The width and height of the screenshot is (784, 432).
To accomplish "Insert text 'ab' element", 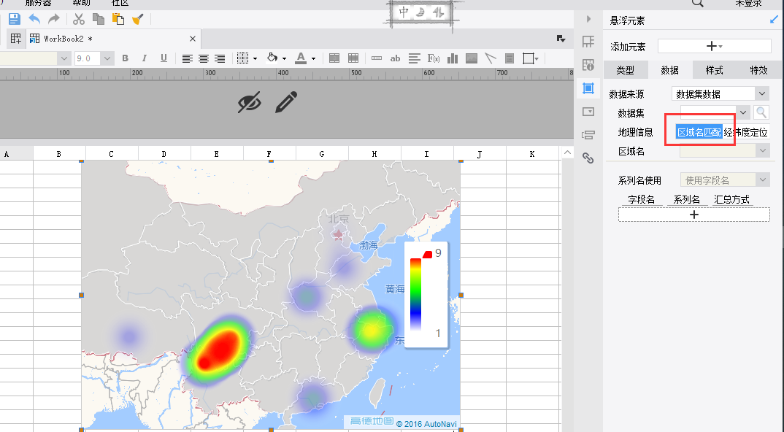I will click(x=395, y=58).
